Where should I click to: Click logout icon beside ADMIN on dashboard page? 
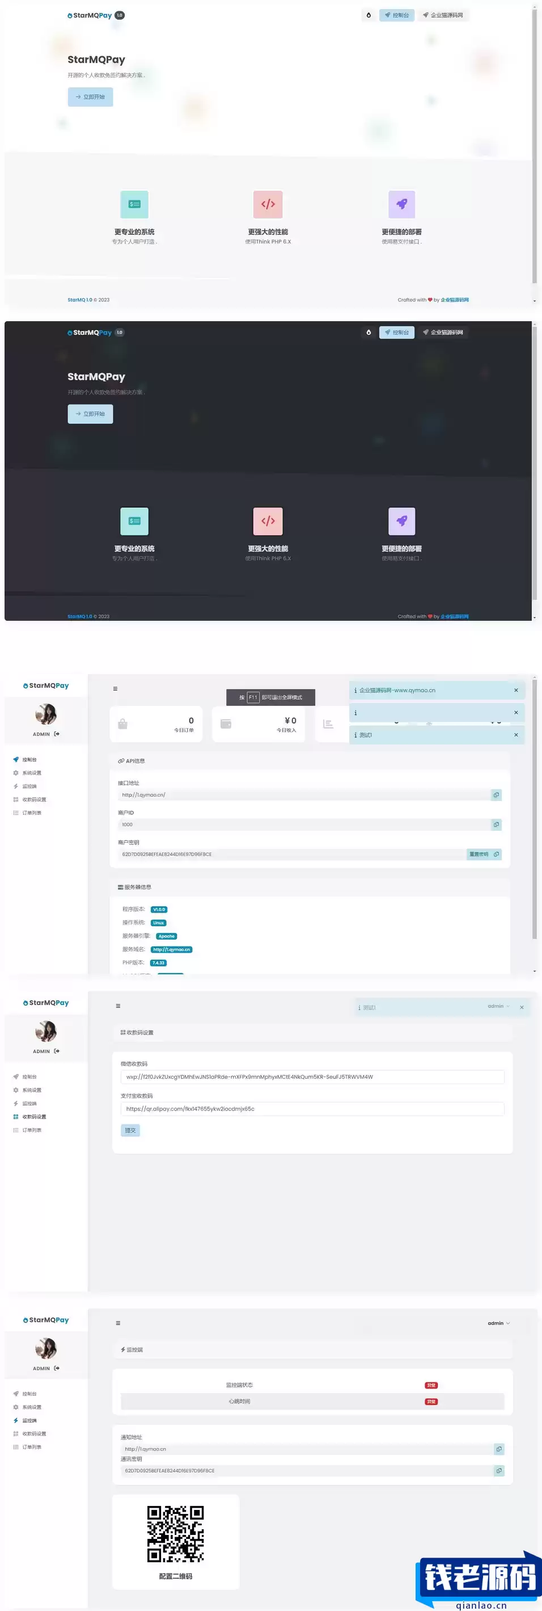point(57,734)
